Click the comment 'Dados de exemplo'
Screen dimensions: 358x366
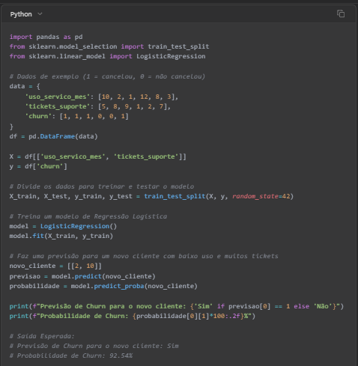[x=107, y=76]
